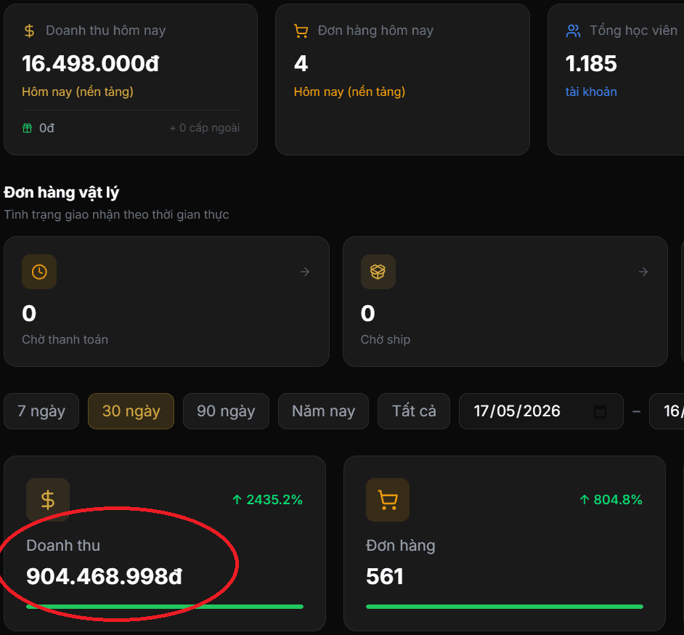Viewport: 684px width, 635px height.
Task: Click the Tình trạng giao nhận theo thời gian thực subtitle
Action: tap(116, 215)
